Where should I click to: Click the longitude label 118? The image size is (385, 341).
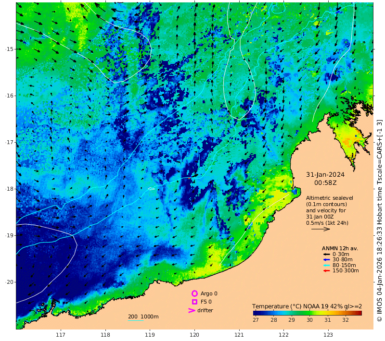tap(105, 335)
